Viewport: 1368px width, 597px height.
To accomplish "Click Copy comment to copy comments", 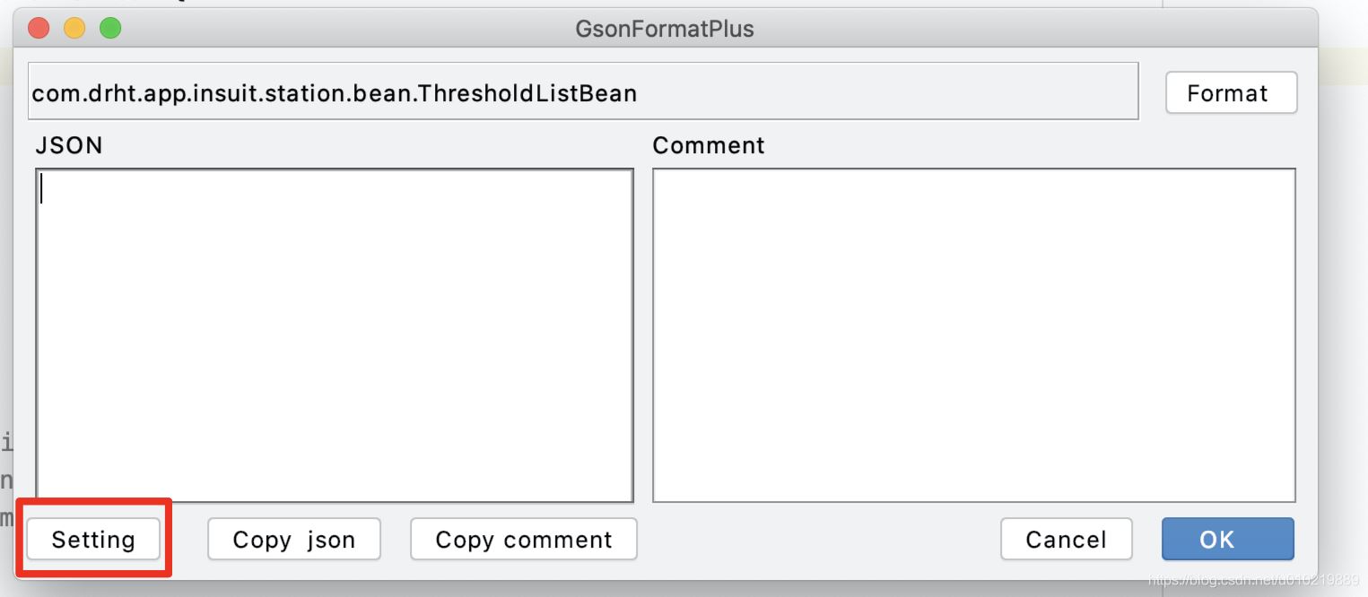I will click(x=523, y=539).
